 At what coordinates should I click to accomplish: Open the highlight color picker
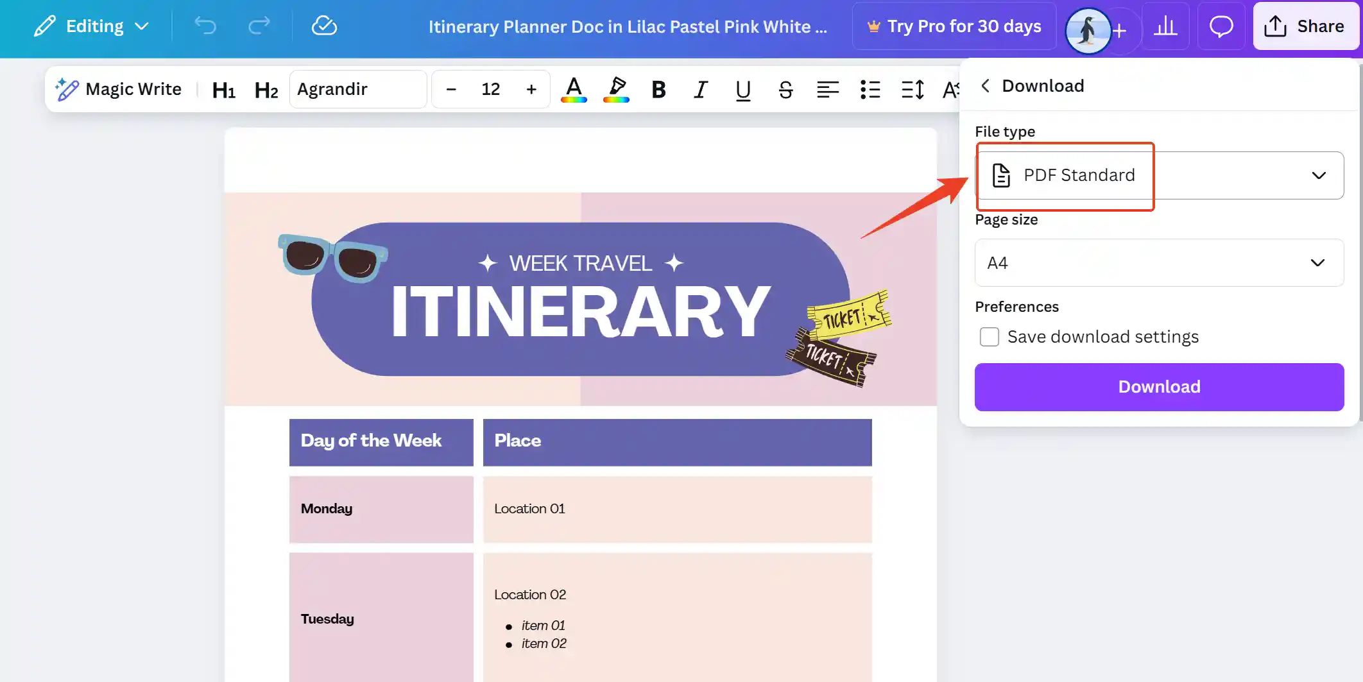617,89
